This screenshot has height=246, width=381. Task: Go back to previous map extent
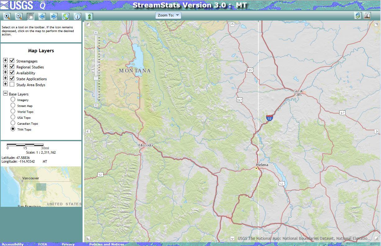(41, 16)
